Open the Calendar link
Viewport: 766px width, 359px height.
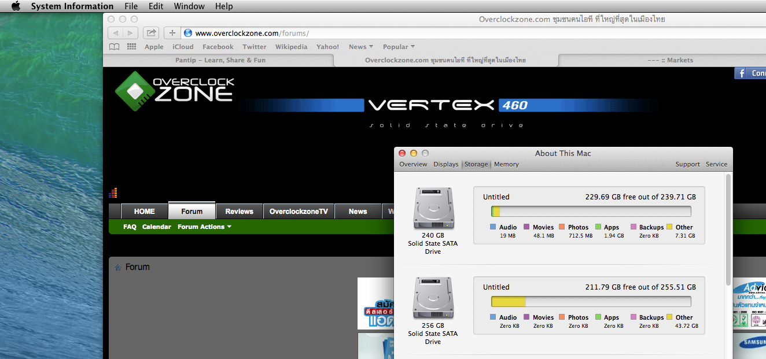[x=157, y=227]
